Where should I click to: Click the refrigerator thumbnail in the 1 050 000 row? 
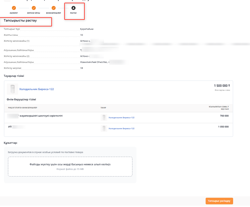[104, 129]
